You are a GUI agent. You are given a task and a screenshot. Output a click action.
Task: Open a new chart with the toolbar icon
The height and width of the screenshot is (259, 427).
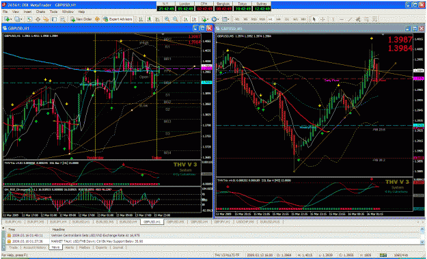(7, 19)
